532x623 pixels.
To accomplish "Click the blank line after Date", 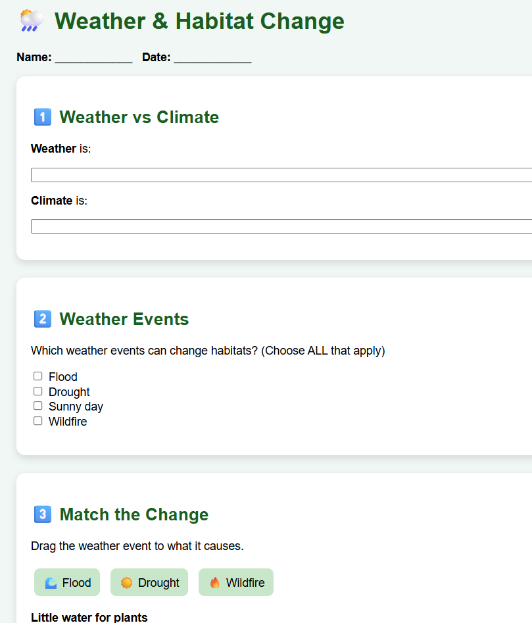I will pyautogui.click(x=212, y=58).
